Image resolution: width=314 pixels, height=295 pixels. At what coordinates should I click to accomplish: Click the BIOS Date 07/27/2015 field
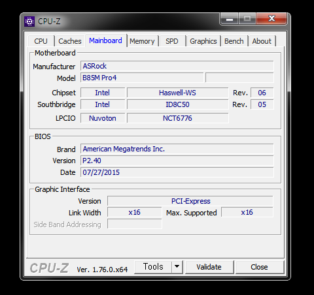[177, 172]
